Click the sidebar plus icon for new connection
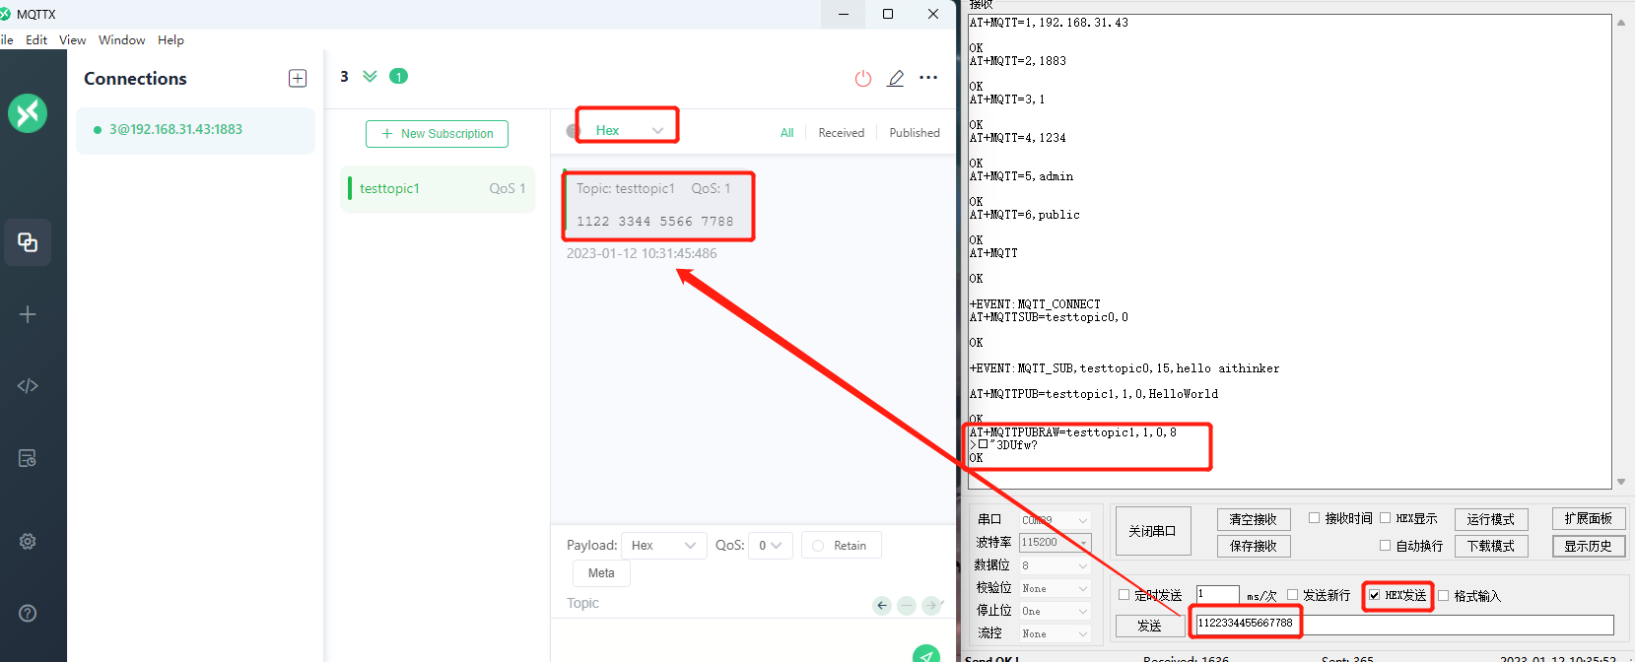 tap(28, 314)
